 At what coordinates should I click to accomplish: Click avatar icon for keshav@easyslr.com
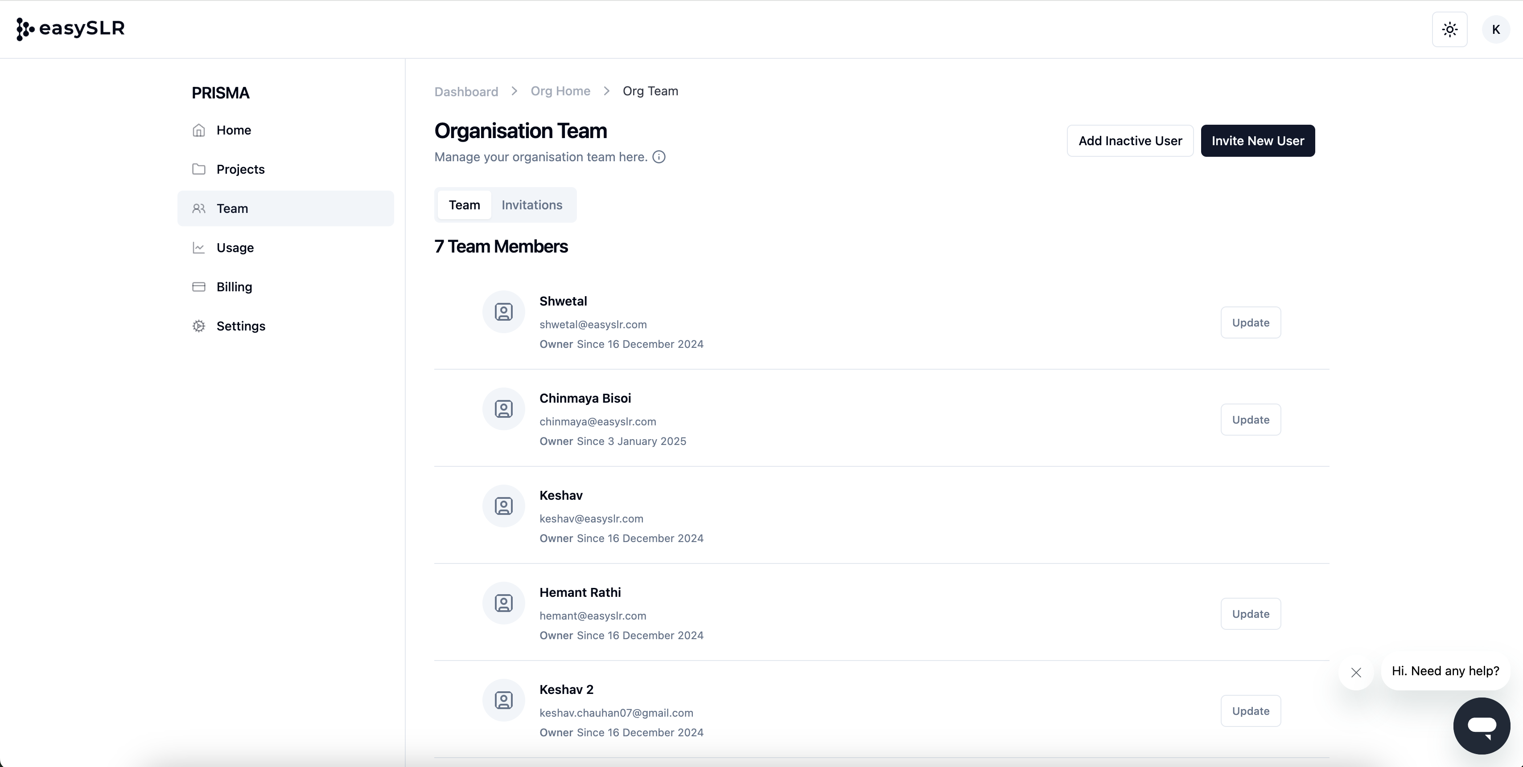coord(504,506)
